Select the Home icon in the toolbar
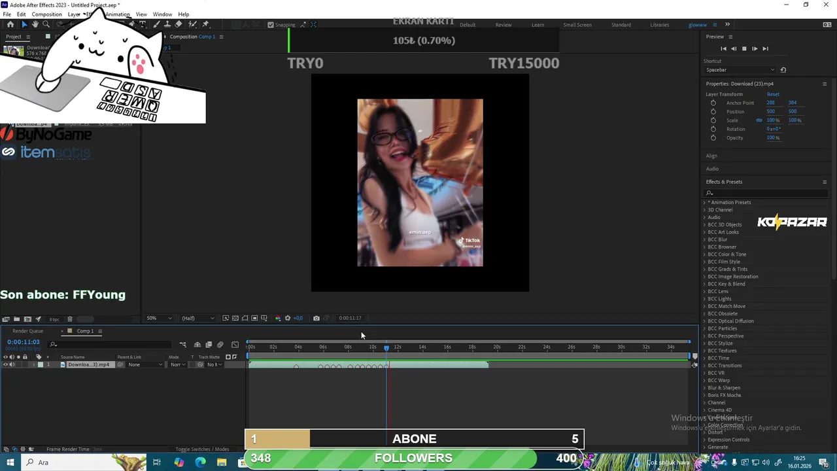The width and height of the screenshot is (837, 471). (x=10, y=24)
